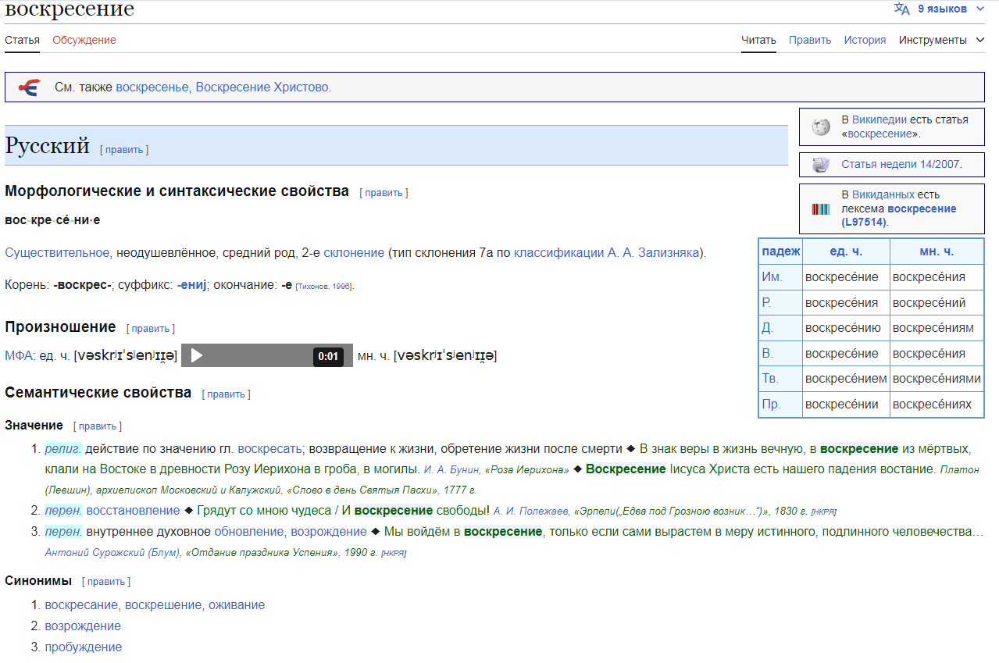Follow the склонение link
Viewport: 999px width, 663px height.
point(354,253)
